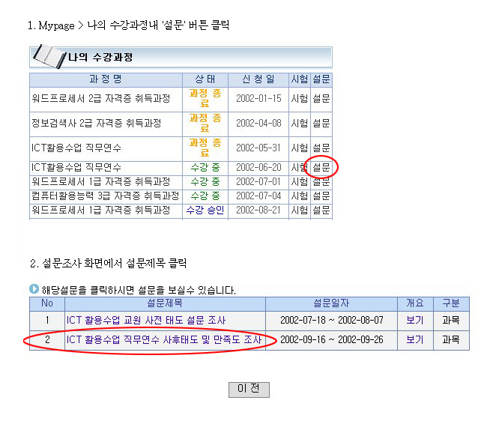The image size is (490, 427).
Task: Click 시험 in the 워드프로세서 2급 row
Action: [300, 99]
